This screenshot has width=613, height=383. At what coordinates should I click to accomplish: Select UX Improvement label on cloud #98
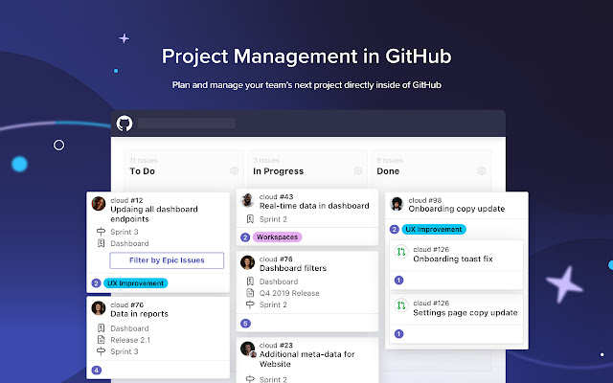434,230
